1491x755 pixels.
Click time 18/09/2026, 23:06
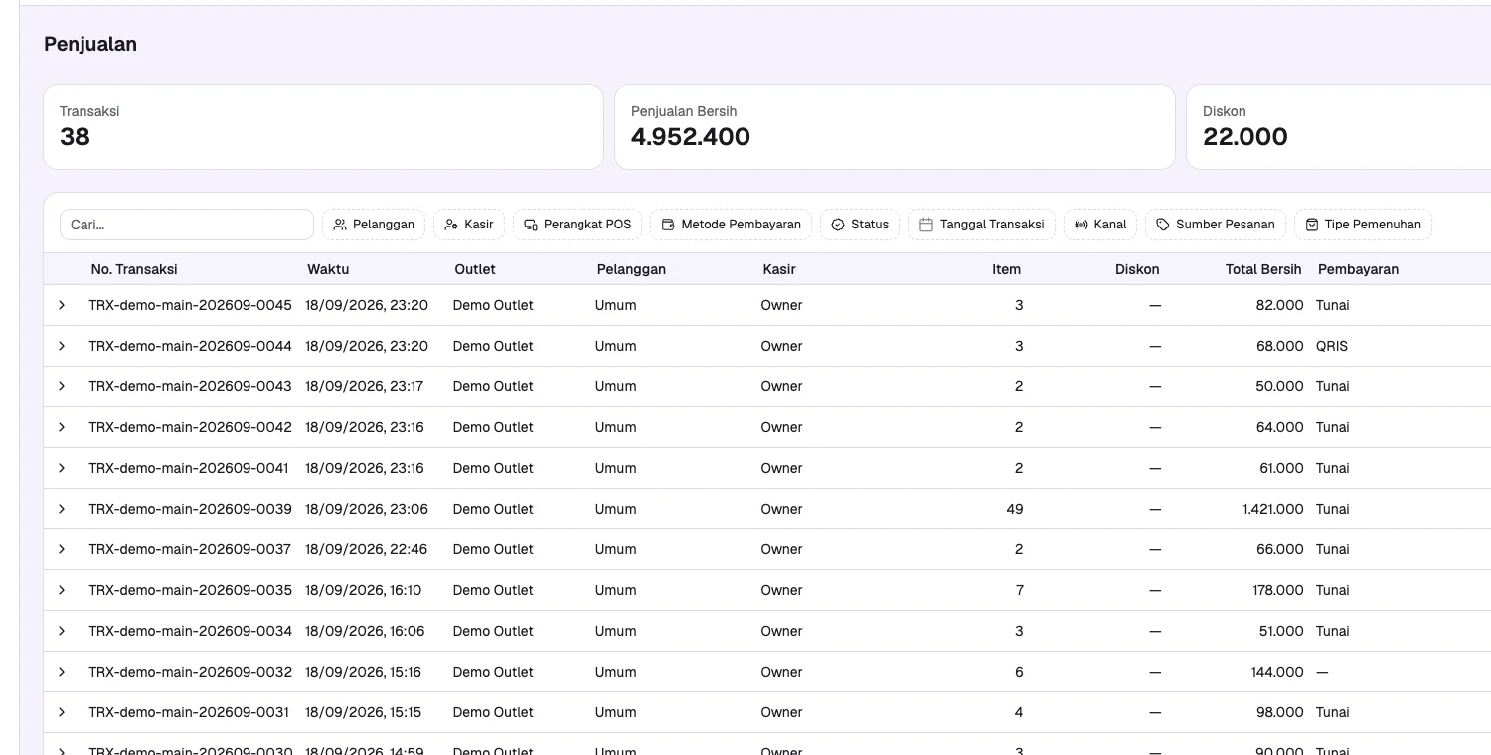[367, 509]
